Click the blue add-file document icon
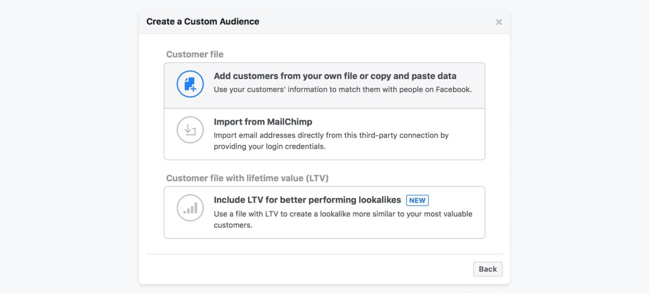649x293 pixels. 190,84
